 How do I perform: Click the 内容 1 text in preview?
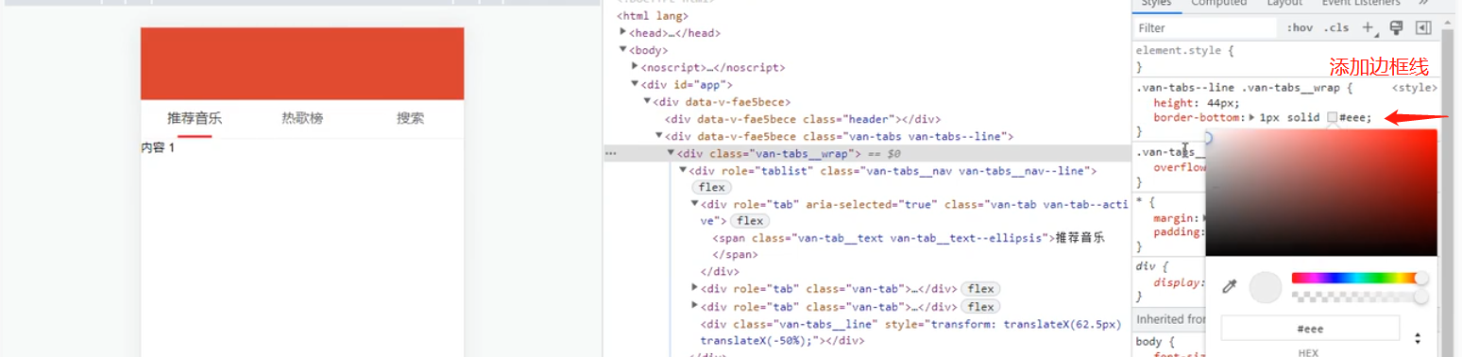tap(158, 147)
